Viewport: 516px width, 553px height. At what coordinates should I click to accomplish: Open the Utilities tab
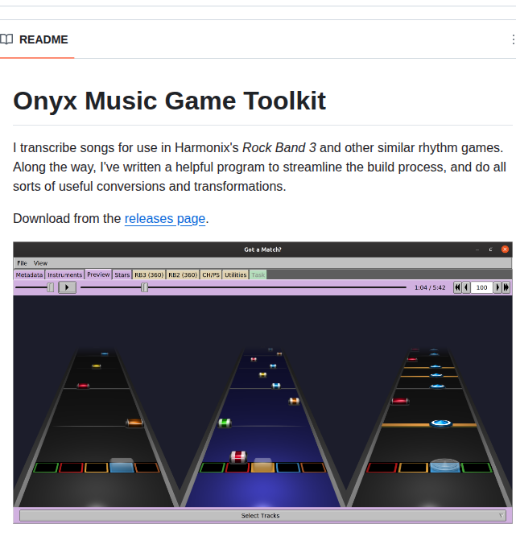pyautogui.click(x=236, y=274)
